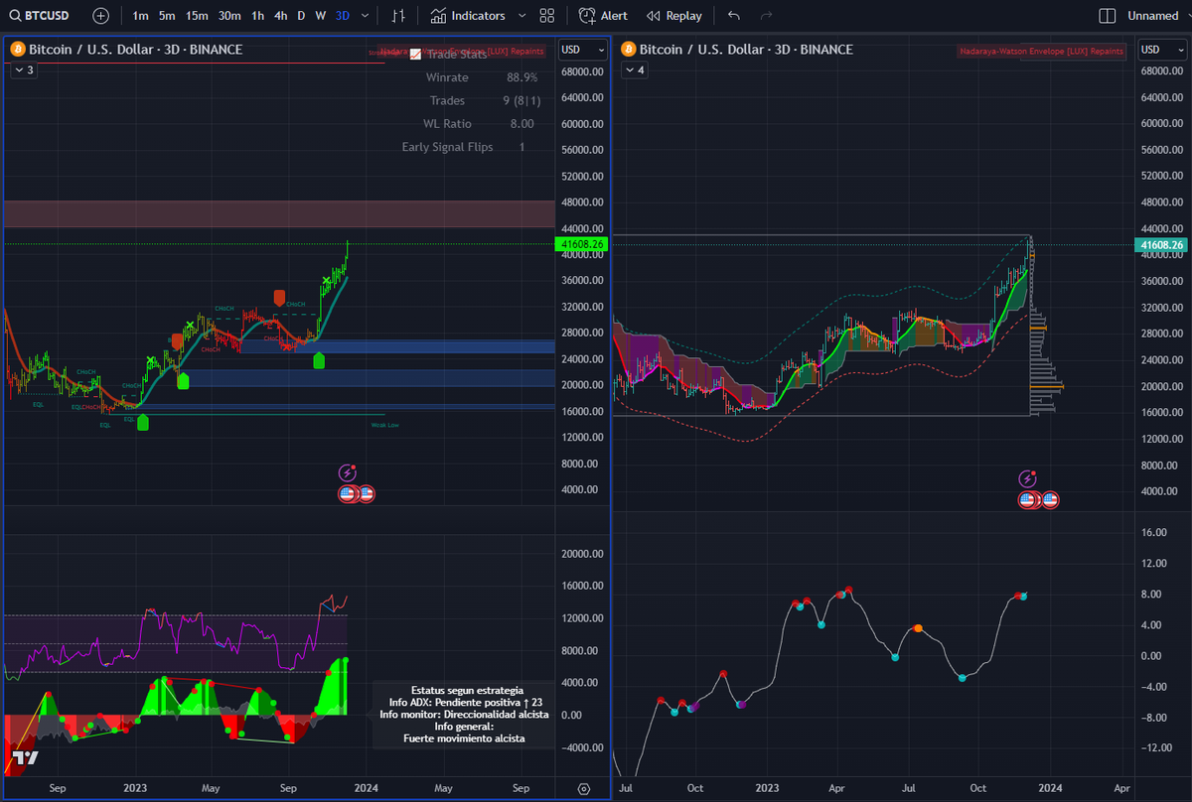This screenshot has height=802, width=1192.
Task: Click the Weak Low label on left chart
Action: pos(385,424)
